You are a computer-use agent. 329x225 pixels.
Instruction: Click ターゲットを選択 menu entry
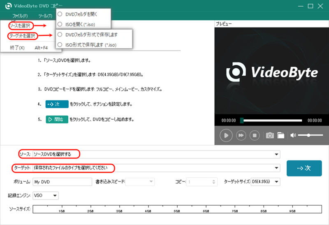[x=23, y=36]
